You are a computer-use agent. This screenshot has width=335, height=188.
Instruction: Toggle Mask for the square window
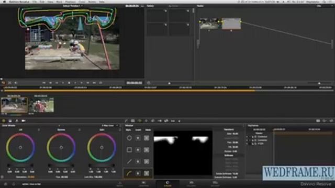(x=147, y=150)
